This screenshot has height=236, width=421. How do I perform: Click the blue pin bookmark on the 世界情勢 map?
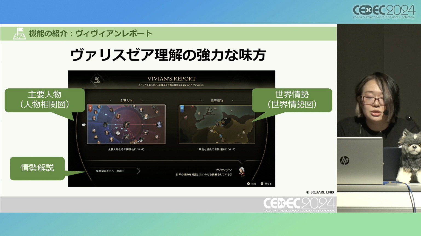[x=182, y=109]
